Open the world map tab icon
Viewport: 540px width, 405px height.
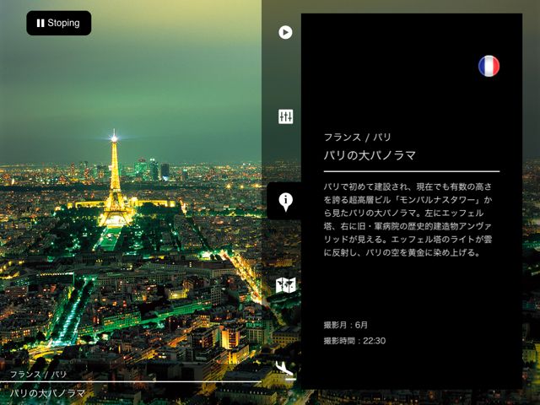pos(285,285)
